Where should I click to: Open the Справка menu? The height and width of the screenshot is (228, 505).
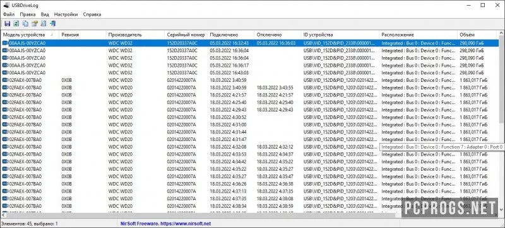point(92,14)
